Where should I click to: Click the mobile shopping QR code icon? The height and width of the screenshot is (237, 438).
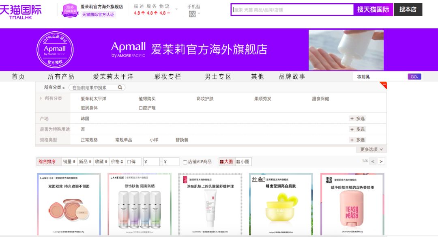(192, 14)
